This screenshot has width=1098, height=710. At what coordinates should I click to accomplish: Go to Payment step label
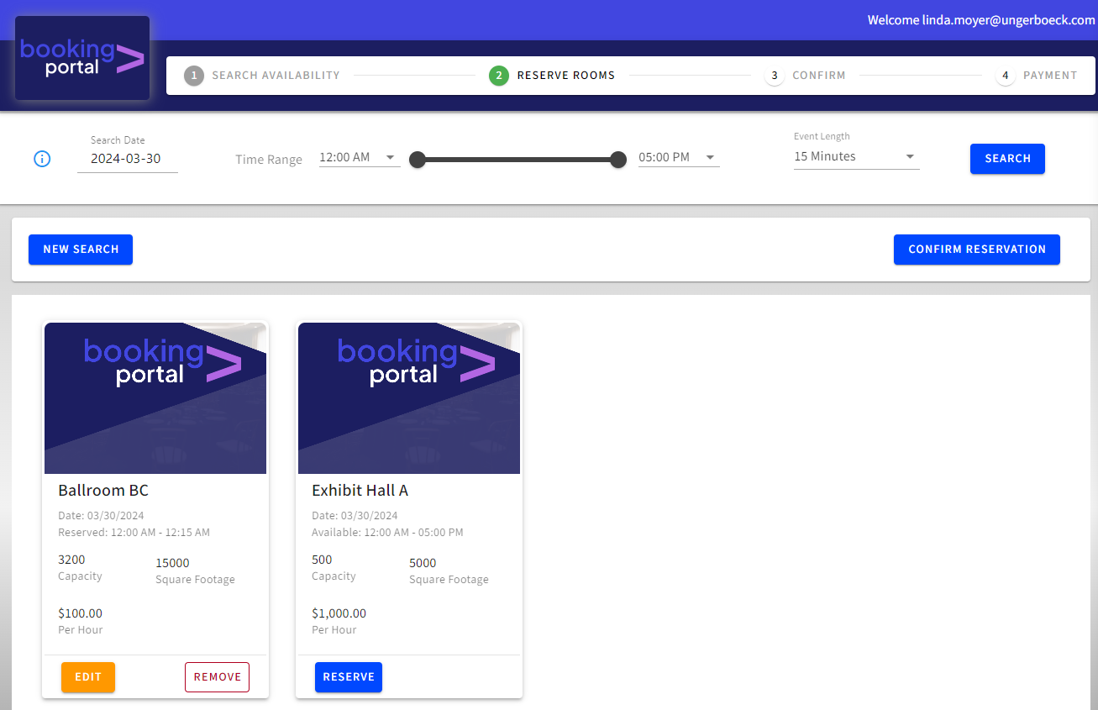click(x=1050, y=76)
